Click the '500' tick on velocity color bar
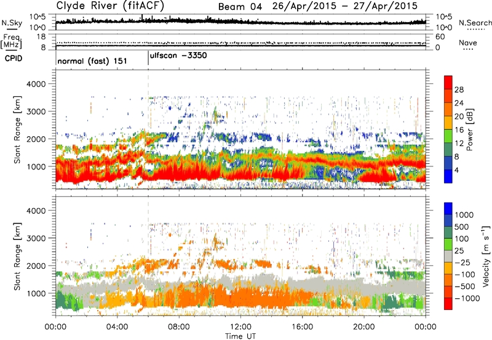Viewport: 492px width, 340px height. [x=462, y=226]
